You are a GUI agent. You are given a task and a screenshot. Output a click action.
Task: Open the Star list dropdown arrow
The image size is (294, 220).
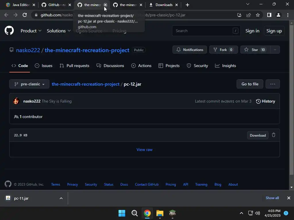point(275,50)
